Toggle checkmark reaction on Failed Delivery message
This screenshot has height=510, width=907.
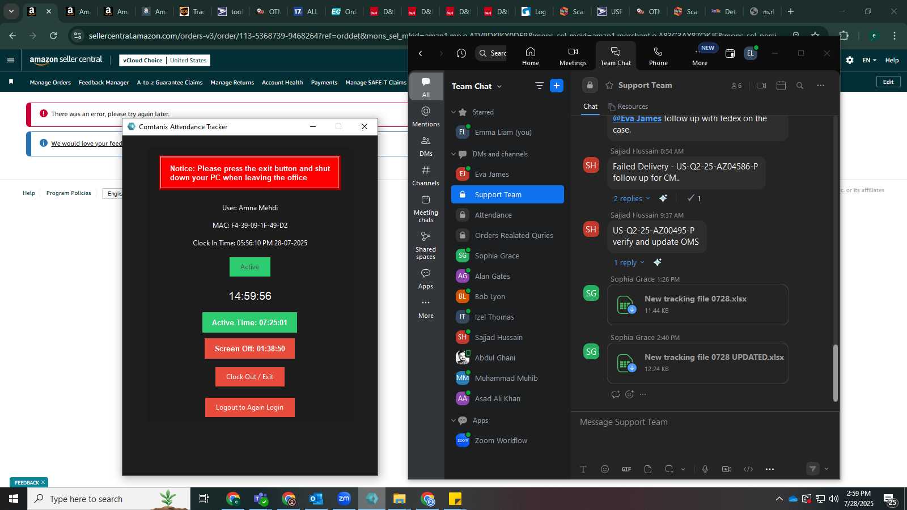[694, 198]
